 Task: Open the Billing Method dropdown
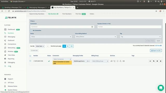coord(96,37)
